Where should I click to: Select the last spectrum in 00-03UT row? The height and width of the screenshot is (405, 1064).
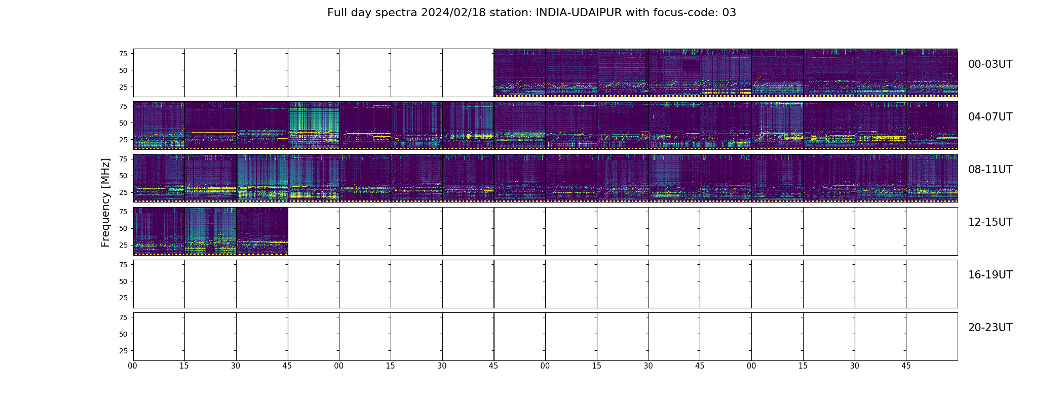932,72
